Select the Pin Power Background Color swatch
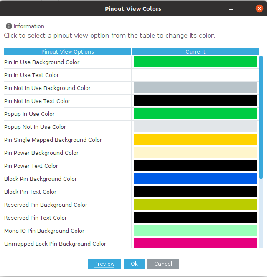267x277 pixels. click(195, 153)
